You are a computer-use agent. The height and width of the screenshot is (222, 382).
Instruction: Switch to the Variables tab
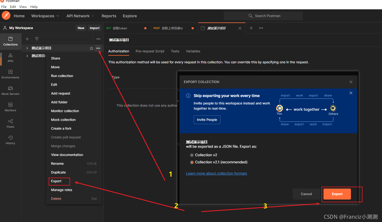193,51
